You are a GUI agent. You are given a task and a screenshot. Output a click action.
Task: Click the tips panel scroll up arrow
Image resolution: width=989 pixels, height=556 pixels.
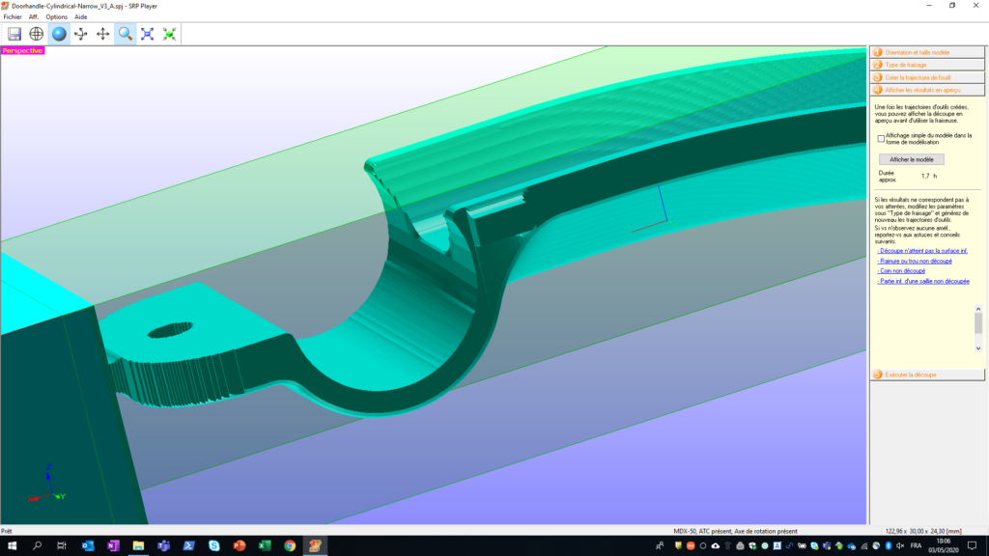pos(978,309)
